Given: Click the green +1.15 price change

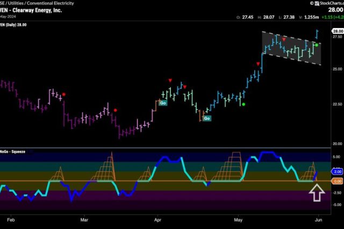Looking at the screenshot, I should tap(326, 17).
